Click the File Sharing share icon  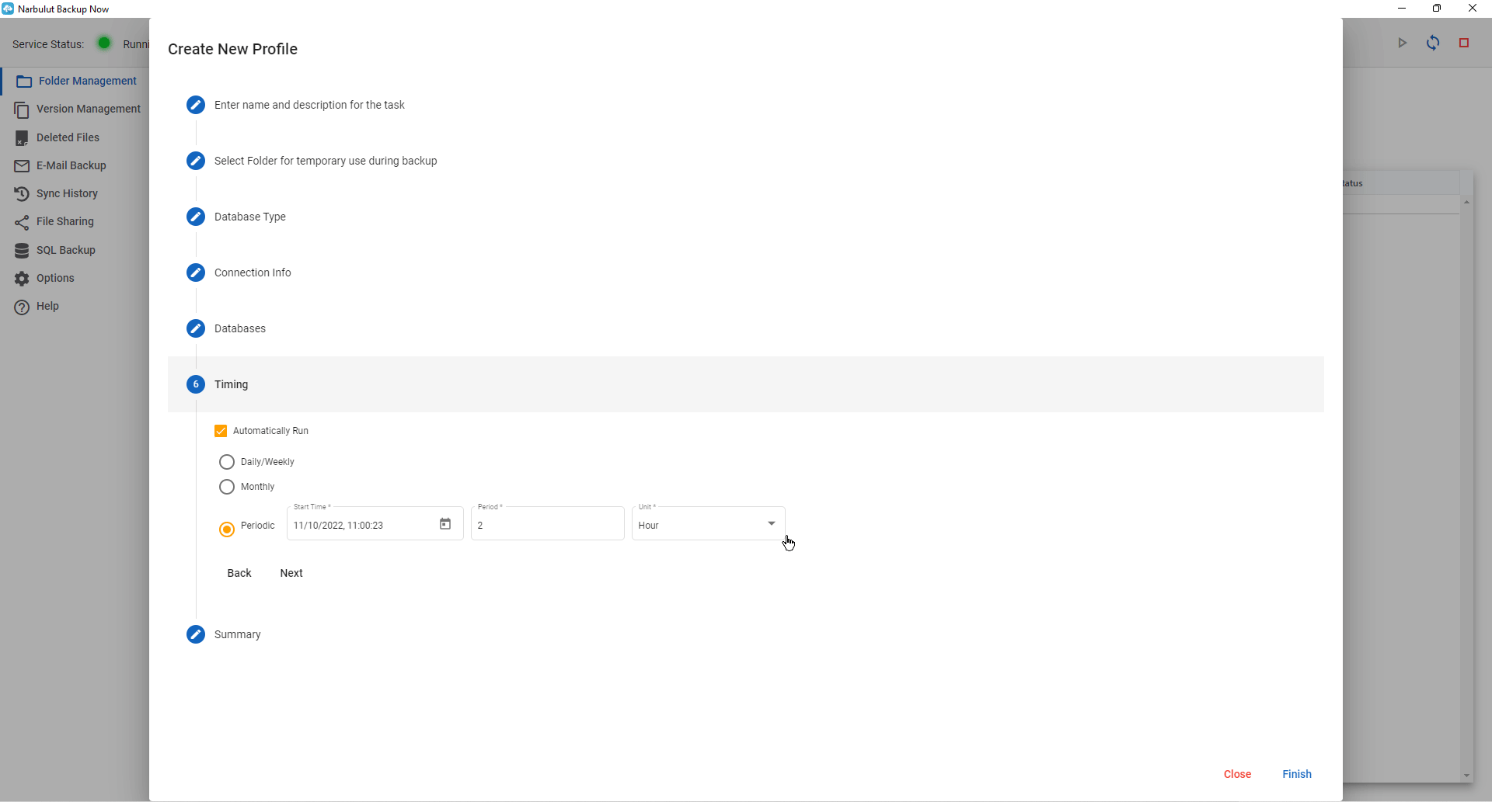pos(22,222)
